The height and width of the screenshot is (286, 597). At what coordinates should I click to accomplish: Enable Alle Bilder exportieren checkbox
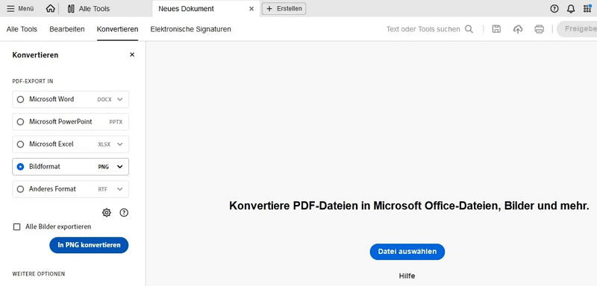click(x=16, y=227)
